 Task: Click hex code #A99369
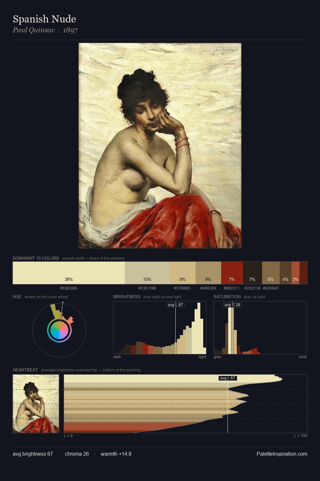208,288
